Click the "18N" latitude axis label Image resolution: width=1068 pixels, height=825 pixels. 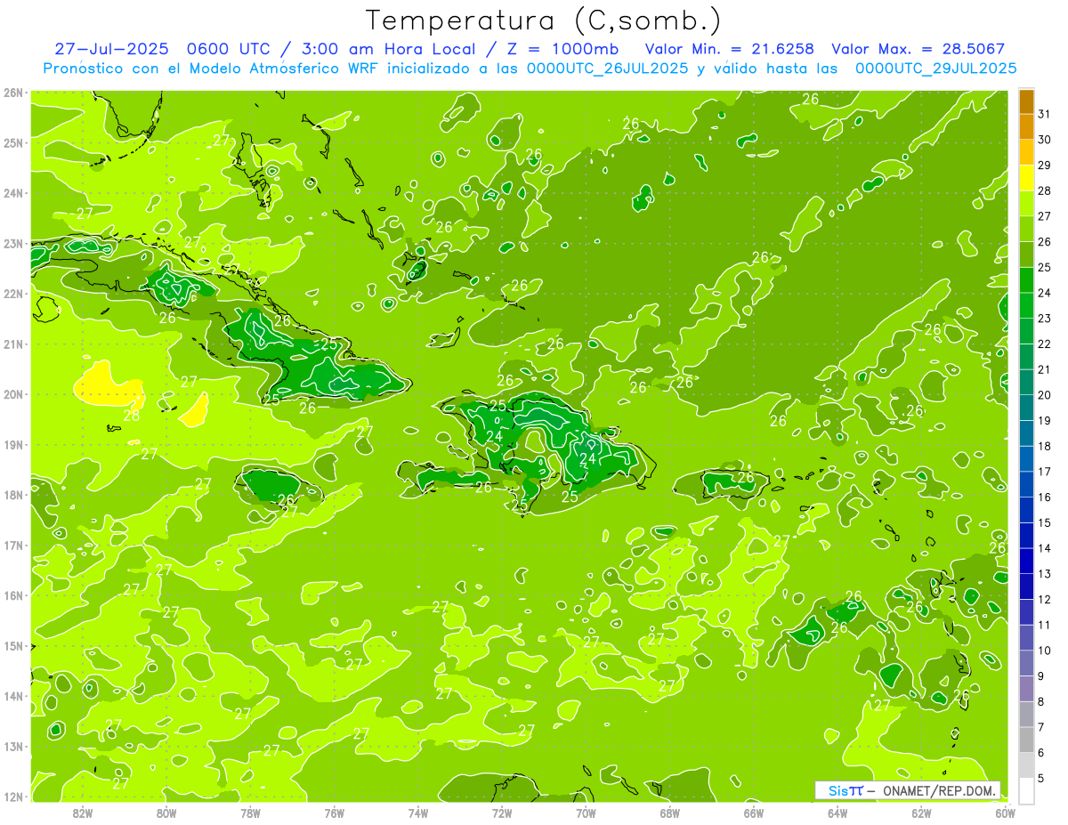click(12, 495)
